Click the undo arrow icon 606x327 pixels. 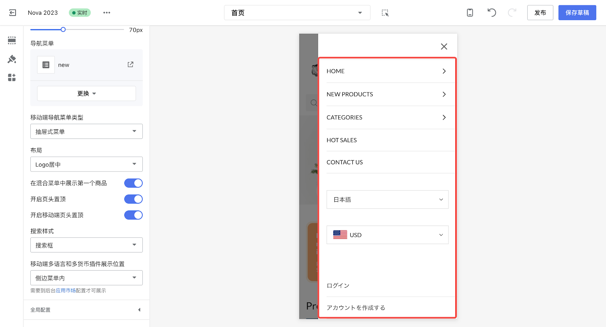491,13
